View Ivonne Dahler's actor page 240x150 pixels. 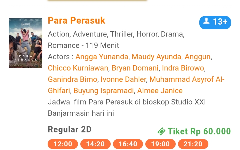click(123, 79)
